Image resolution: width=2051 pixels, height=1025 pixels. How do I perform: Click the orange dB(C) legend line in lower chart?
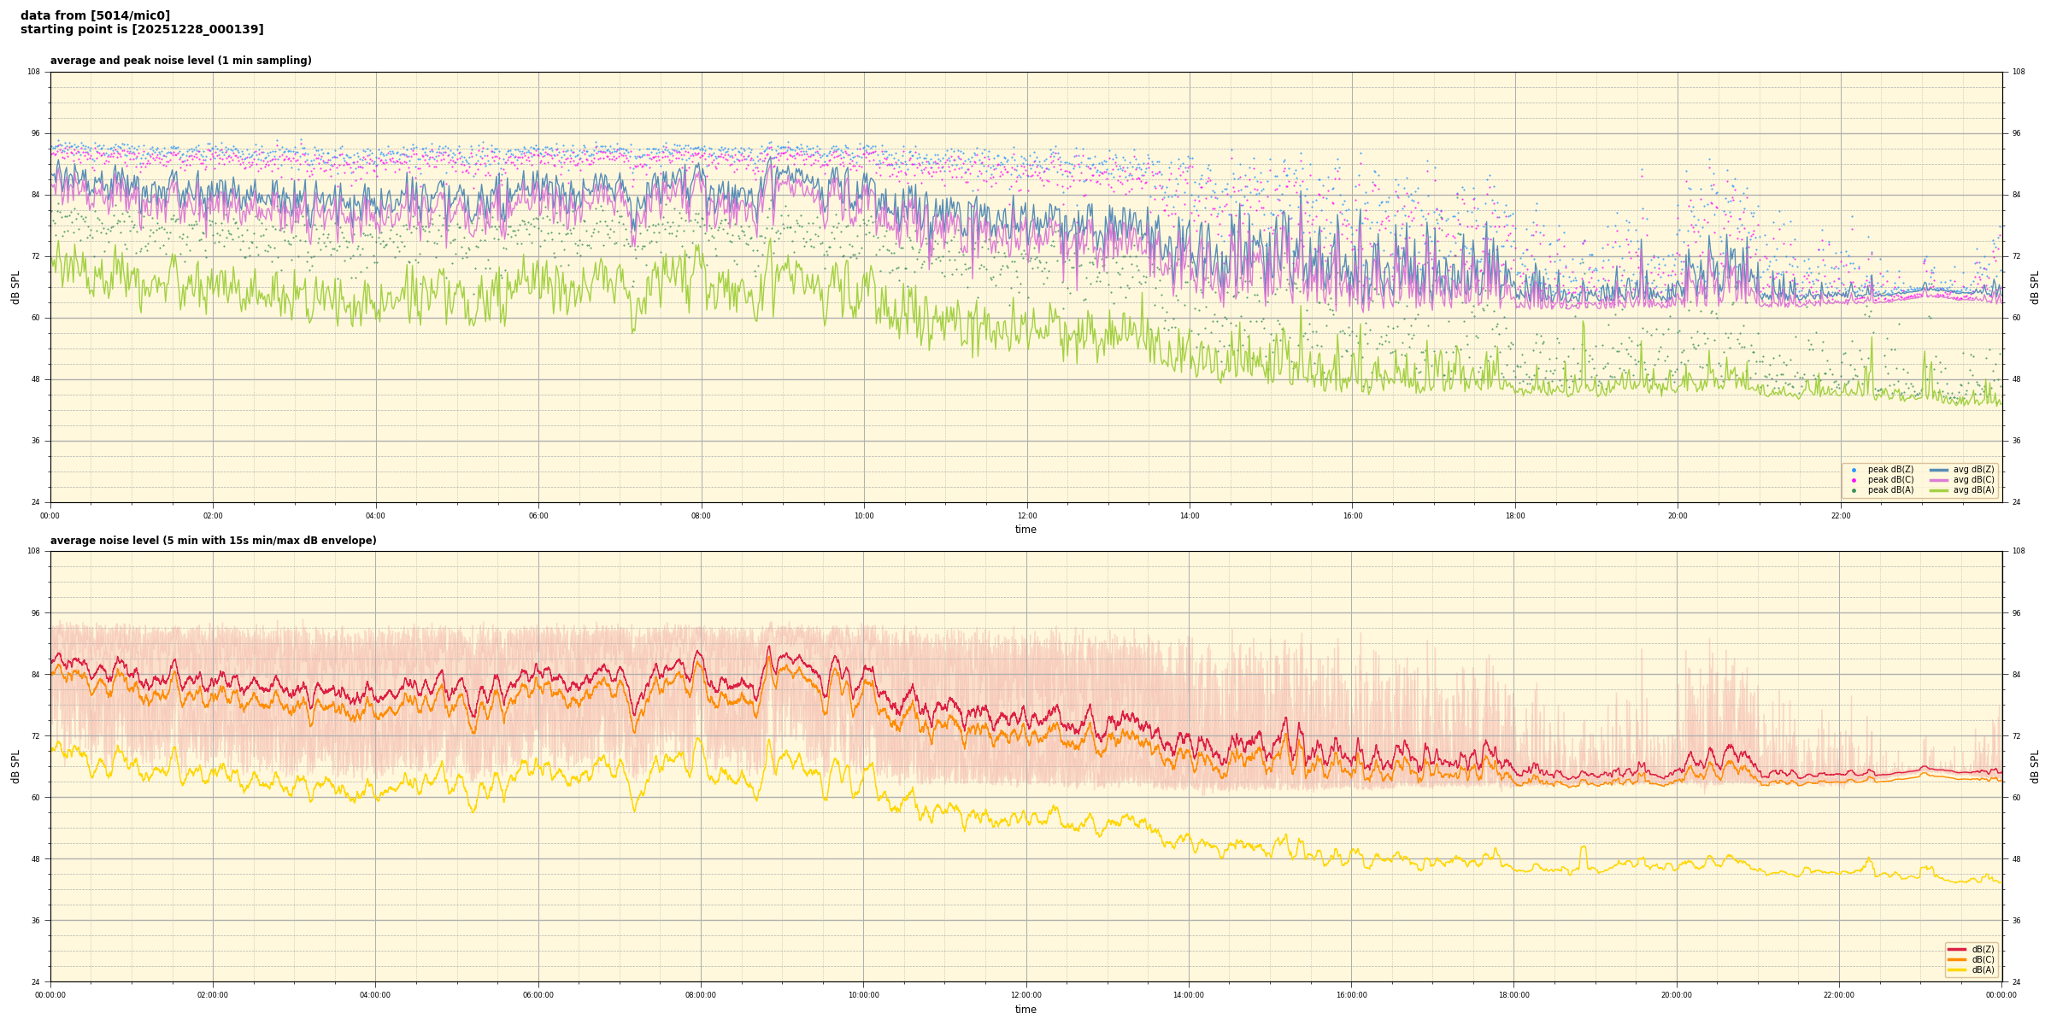point(1956,959)
